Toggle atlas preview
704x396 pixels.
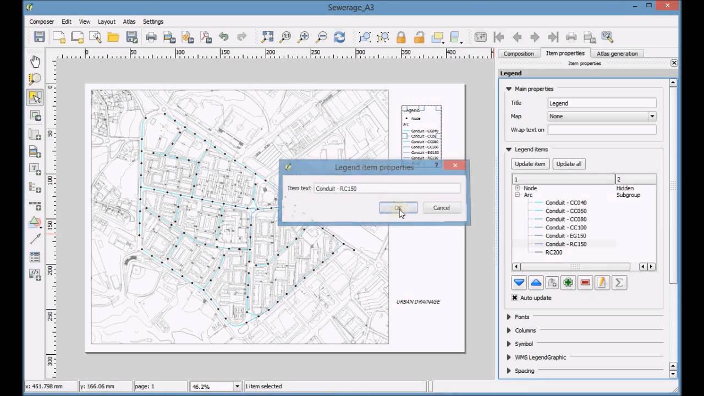click(481, 37)
